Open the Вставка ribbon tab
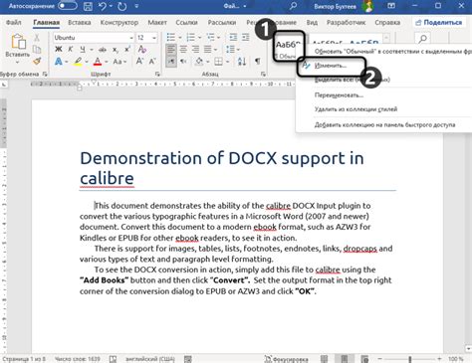Viewport: 472px width, 363px height. pyautogui.click(x=80, y=23)
